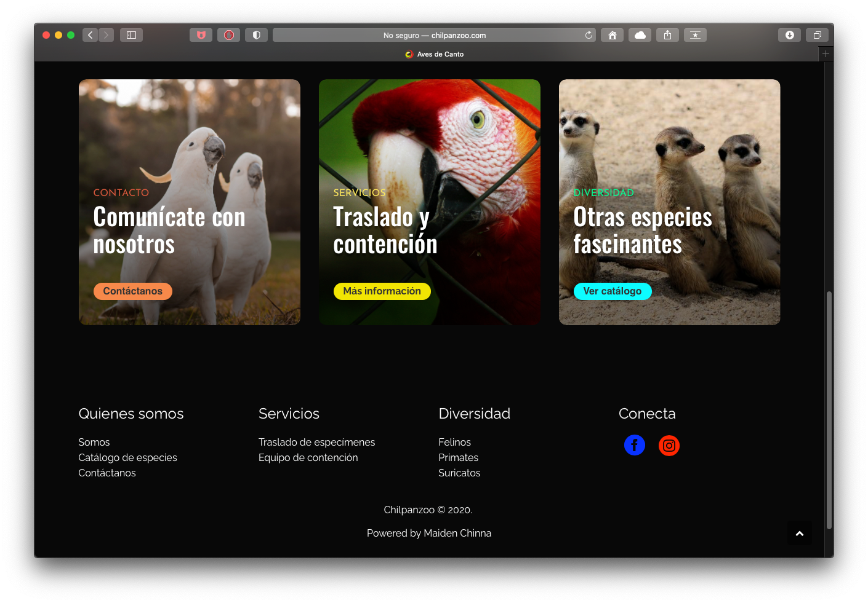Click the Powered by Maiden Chinna text
The height and width of the screenshot is (603, 868).
click(429, 533)
